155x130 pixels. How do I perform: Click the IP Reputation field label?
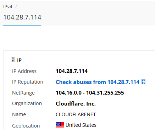click(28, 82)
